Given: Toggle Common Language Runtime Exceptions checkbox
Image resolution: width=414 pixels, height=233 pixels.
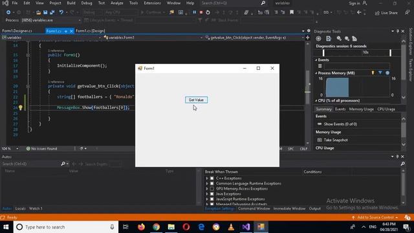Looking at the screenshot, I should [212, 183].
